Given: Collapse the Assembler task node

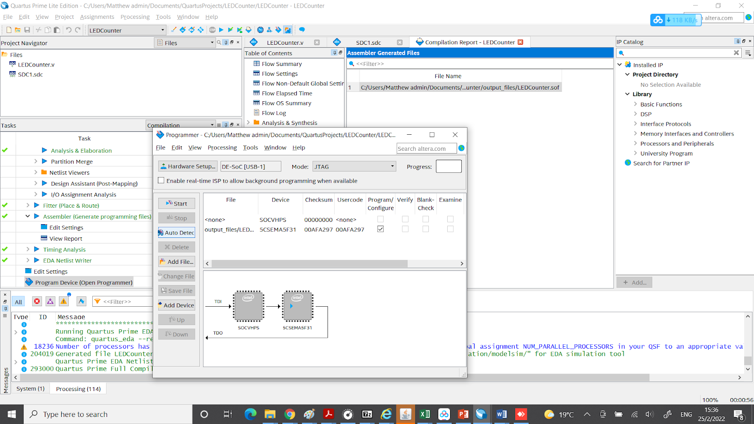Looking at the screenshot, I should [28, 216].
